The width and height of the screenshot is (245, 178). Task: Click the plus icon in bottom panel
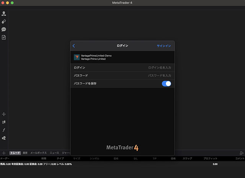4,153
